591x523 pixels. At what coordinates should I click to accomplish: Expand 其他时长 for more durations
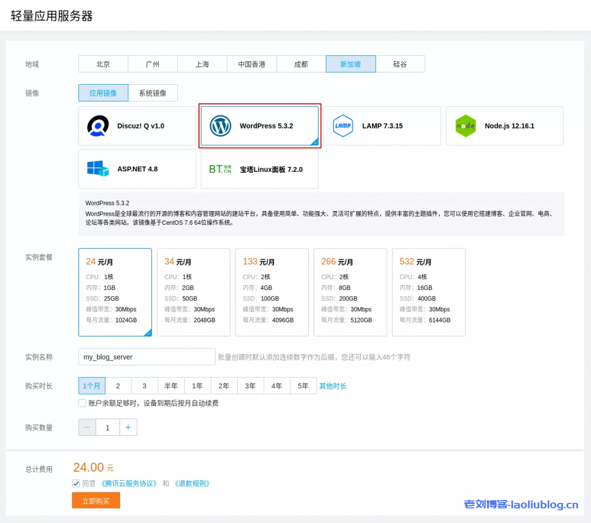tap(333, 386)
